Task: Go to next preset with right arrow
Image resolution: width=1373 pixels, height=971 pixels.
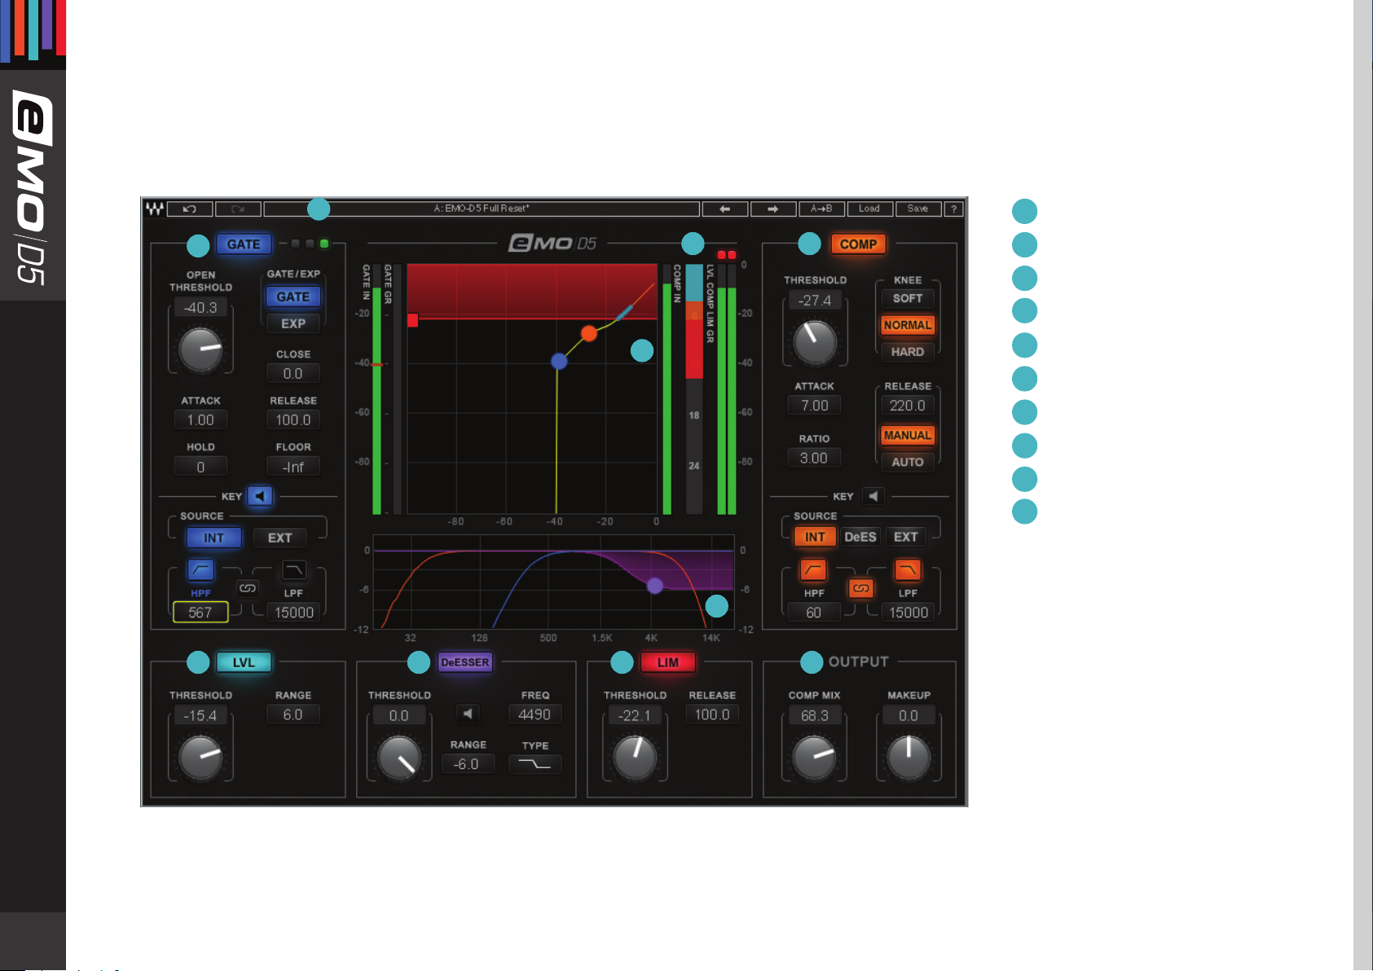Action: (x=772, y=209)
